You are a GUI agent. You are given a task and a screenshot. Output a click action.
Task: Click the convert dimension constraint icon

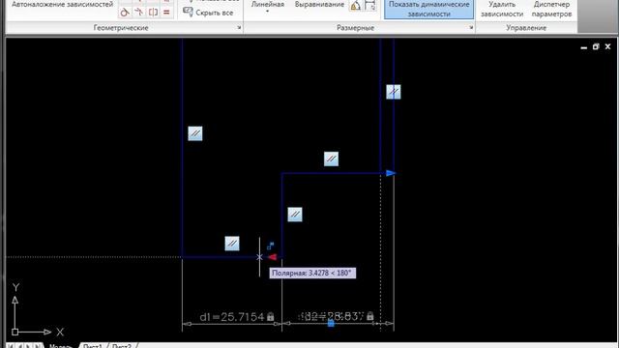pyautogui.click(x=369, y=6)
